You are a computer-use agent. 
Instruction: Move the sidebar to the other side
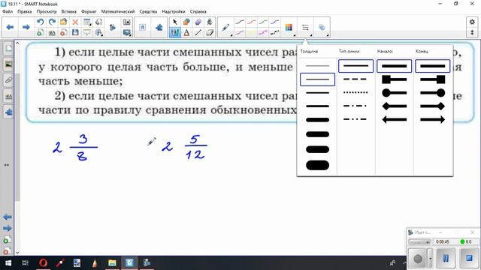point(7,165)
